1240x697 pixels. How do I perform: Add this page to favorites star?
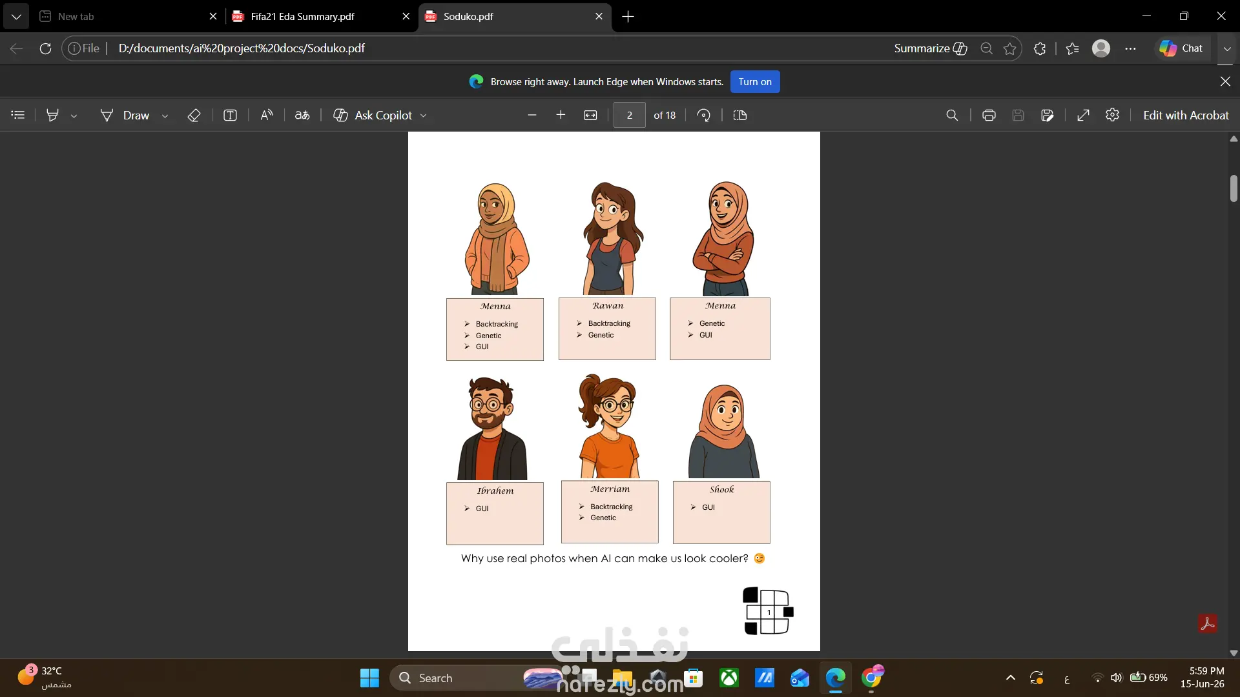pyautogui.click(x=1010, y=48)
